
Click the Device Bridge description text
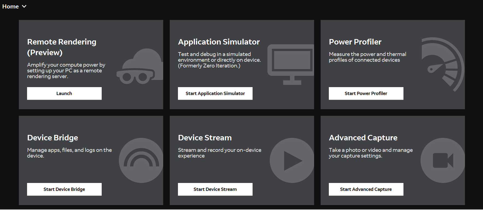(69, 153)
